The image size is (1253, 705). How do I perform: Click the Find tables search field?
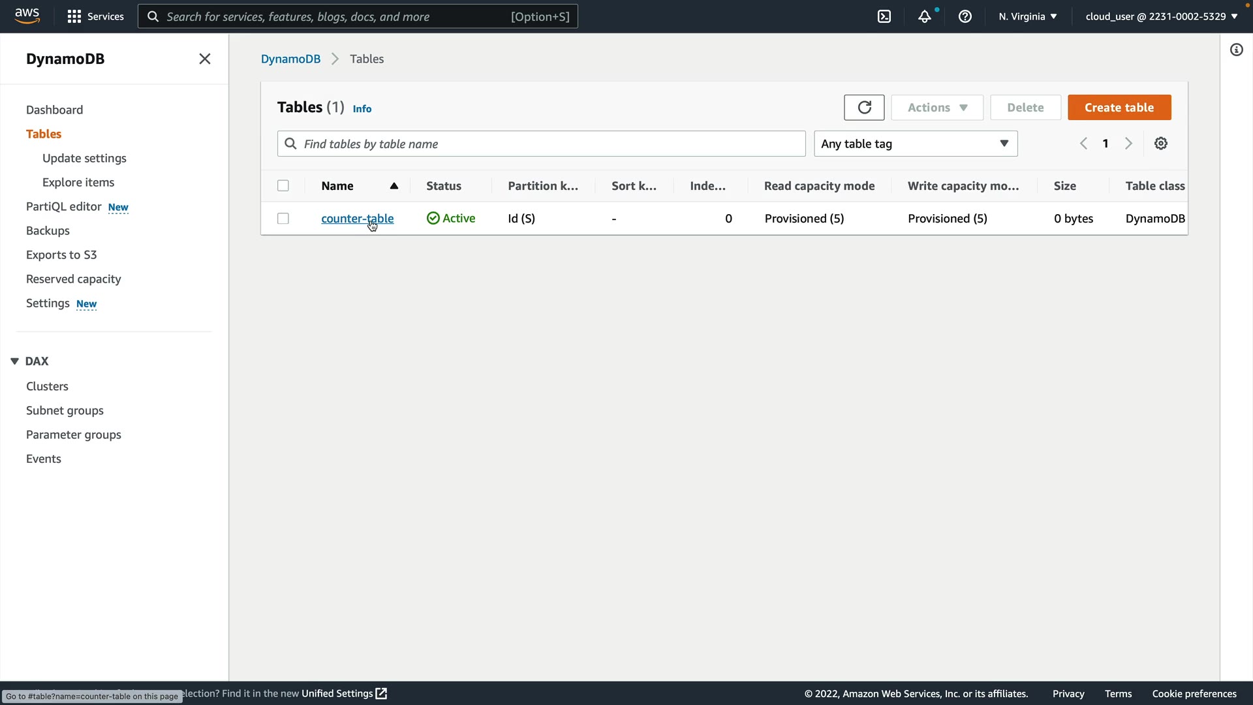[x=542, y=144]
